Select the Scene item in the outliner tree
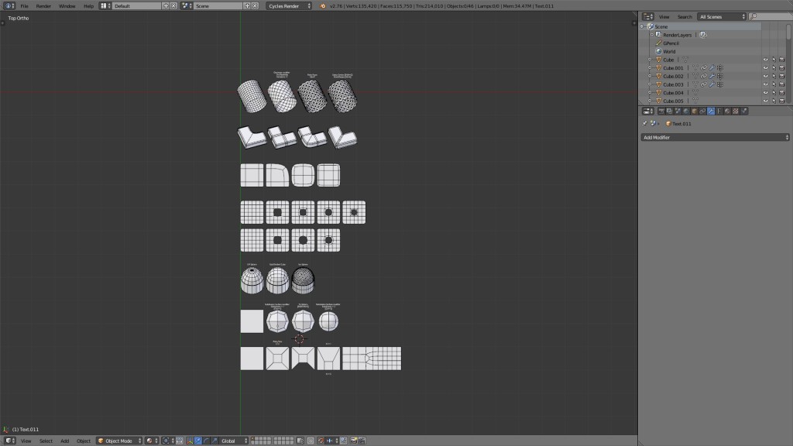Screen dimensions: 793x446 [x=663, y=26]
